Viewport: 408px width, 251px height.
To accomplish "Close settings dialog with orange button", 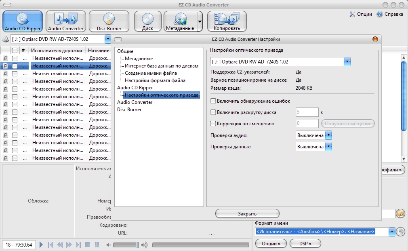I will click(x=375, y=39).
